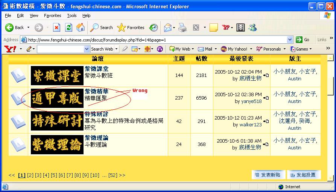Click the Search Web button

102,49
